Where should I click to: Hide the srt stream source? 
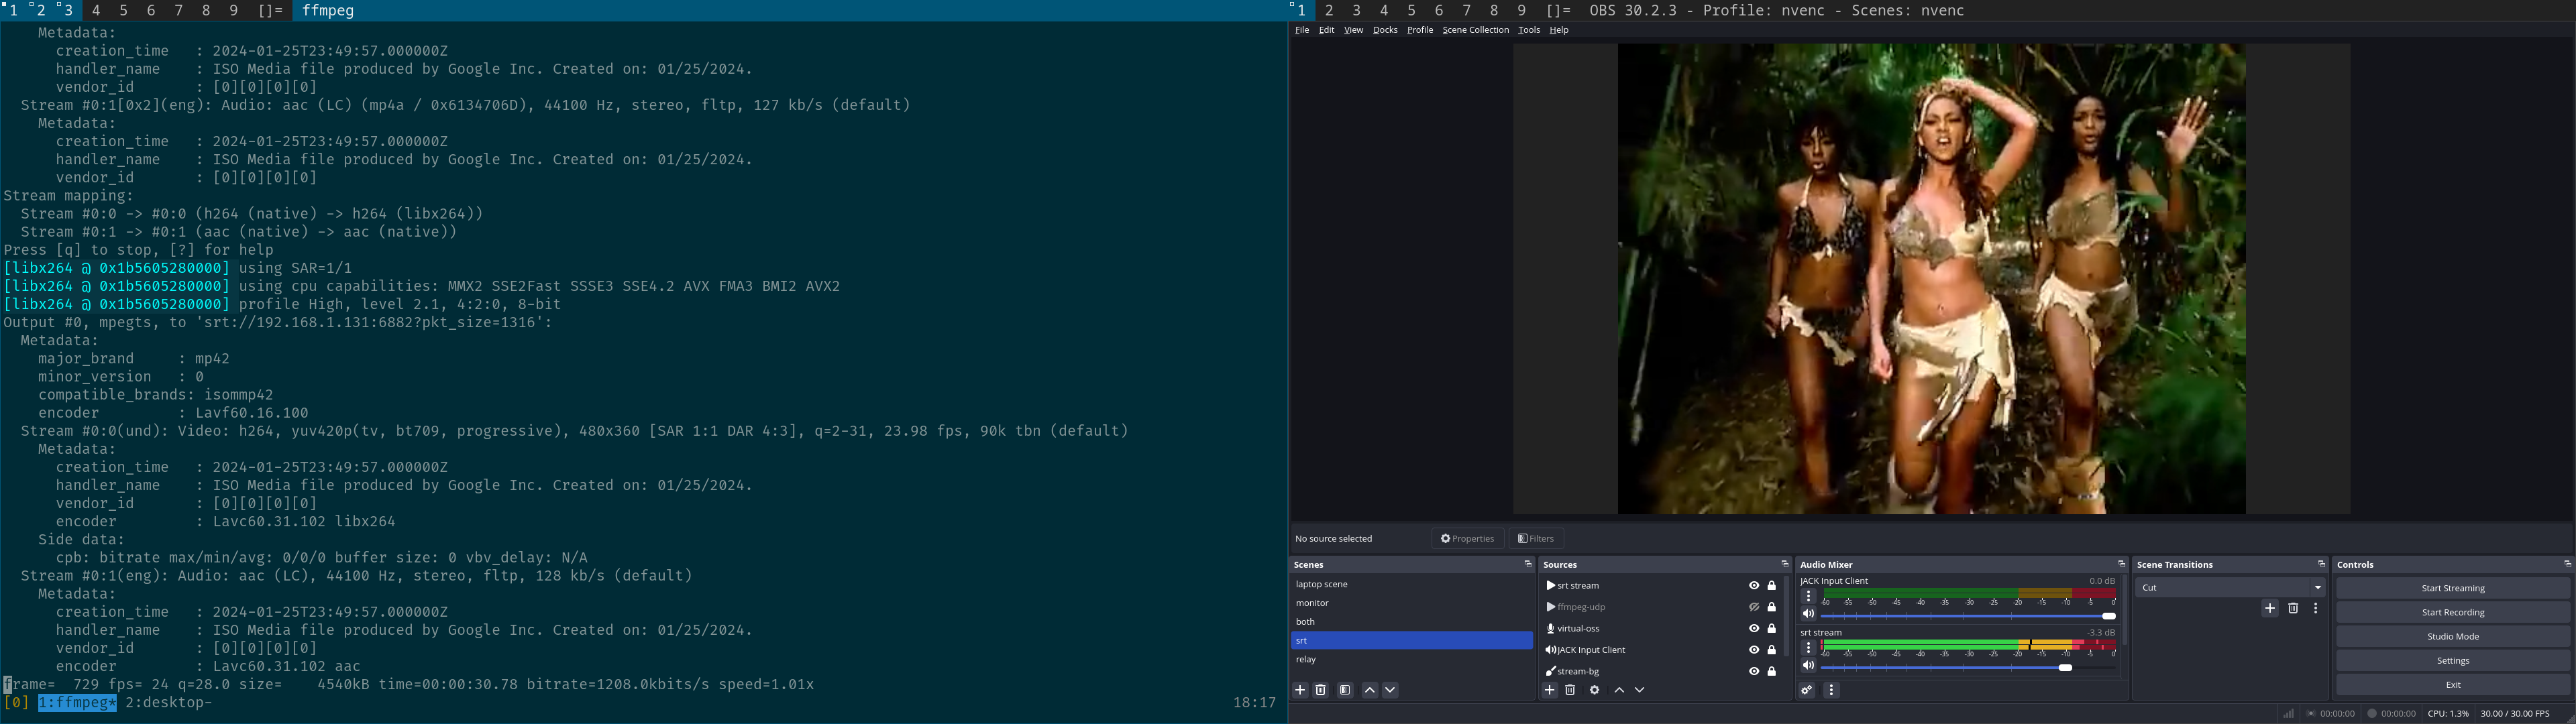[1753, 586]
